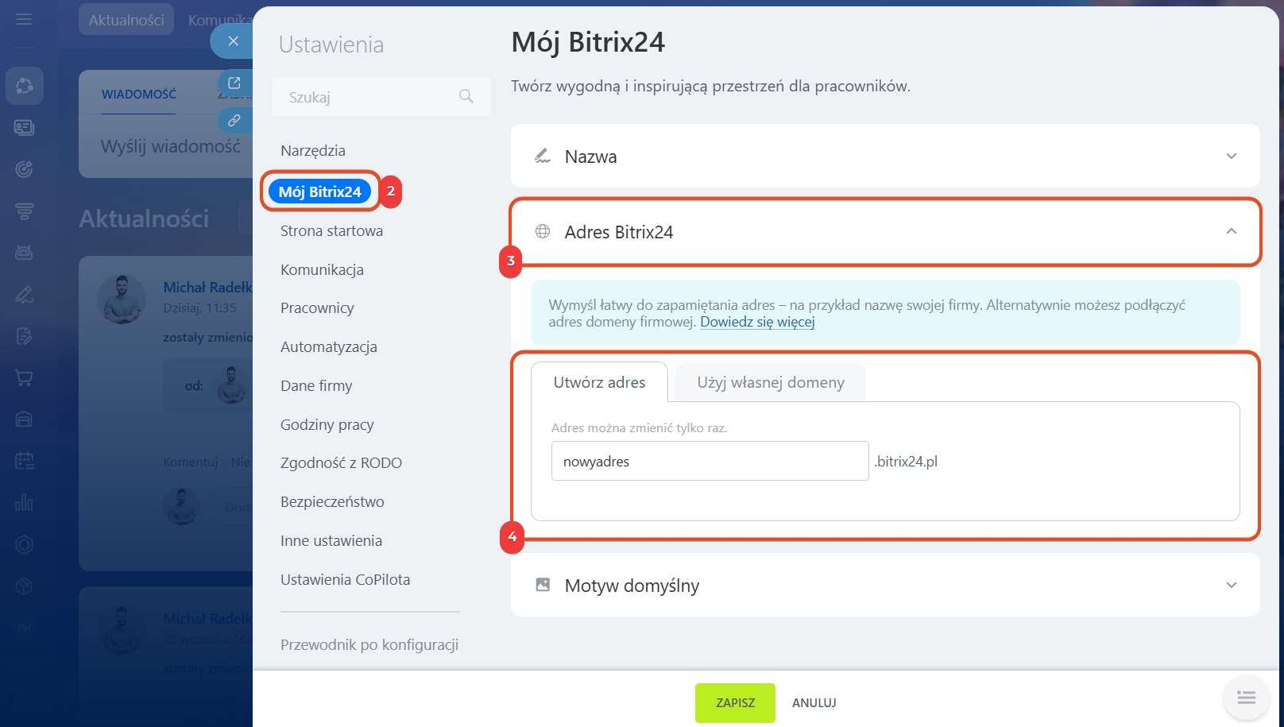
Task: Open Inne ustawienia section
Action: 331,540
